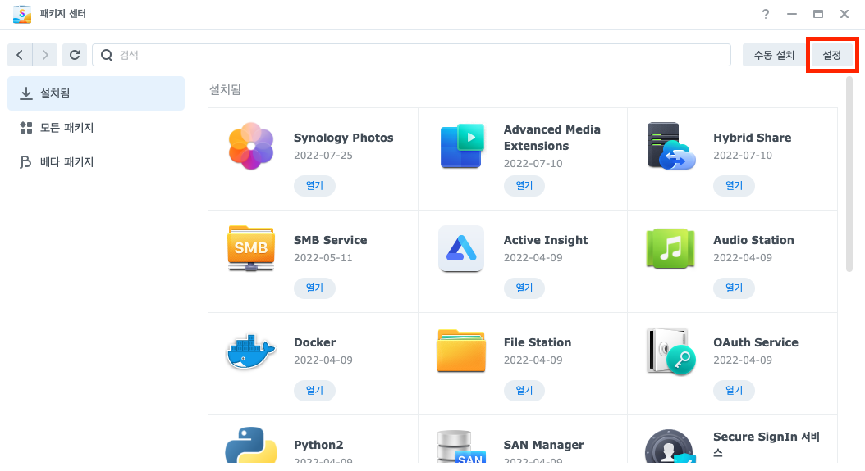This screenshot has height=471, width=865.
Task: Click the grid icon beside 모든 패키지
Action: click(x=26, y=128)
